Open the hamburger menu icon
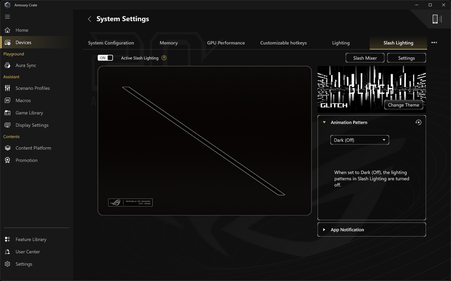Screen dimensions: 451x281 [x=7, y=17]
